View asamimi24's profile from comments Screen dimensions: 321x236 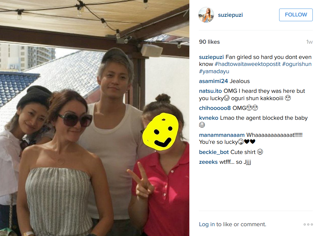pyautogui.click(x=213, y=81)
